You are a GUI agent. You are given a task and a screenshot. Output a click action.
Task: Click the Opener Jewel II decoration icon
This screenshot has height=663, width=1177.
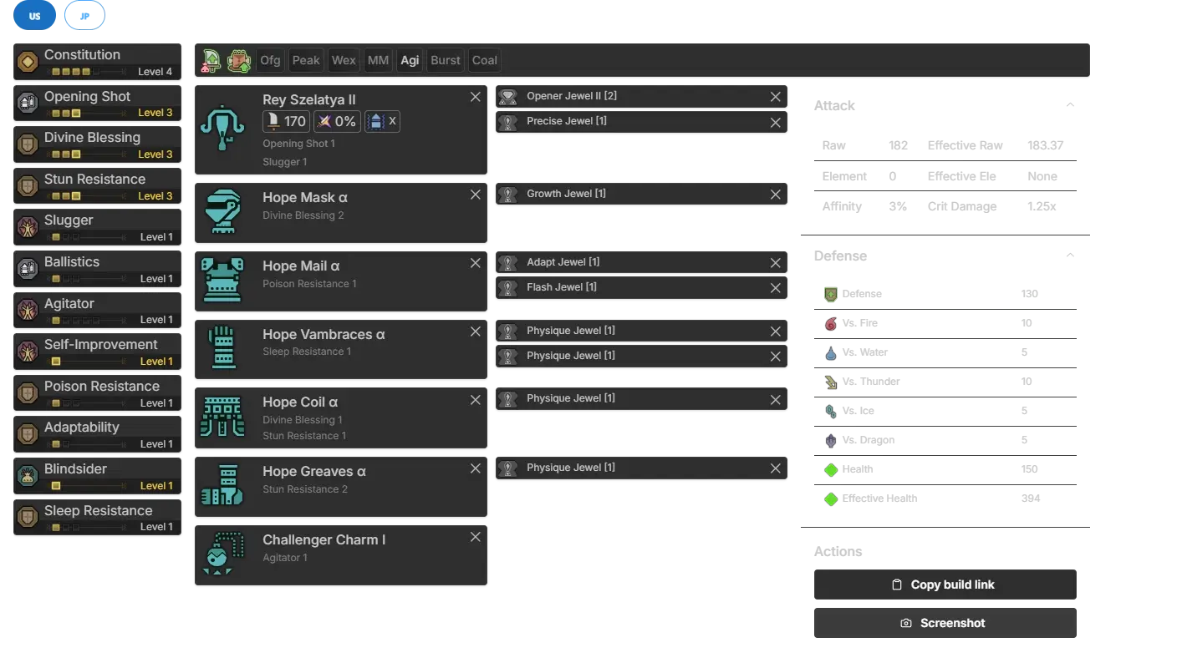[507, 97]
